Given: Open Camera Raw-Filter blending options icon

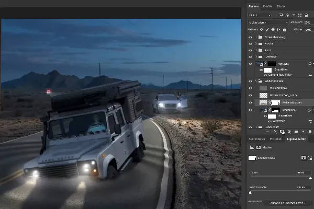Looking at the screenshot, I should [310, 75].
